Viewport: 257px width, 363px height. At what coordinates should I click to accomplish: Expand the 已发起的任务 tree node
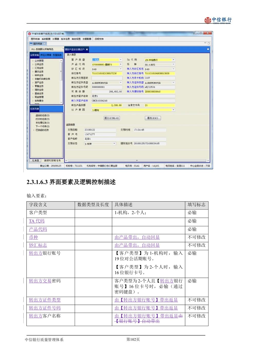coord(34,130)
